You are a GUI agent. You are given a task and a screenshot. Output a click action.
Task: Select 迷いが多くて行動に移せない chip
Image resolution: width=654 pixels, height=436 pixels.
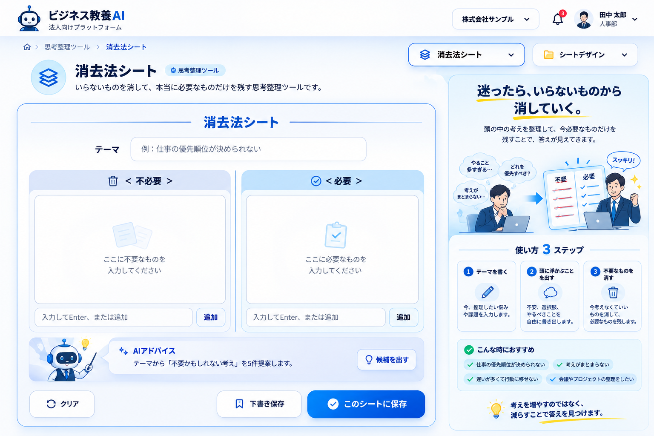click(x=503, y=379)
